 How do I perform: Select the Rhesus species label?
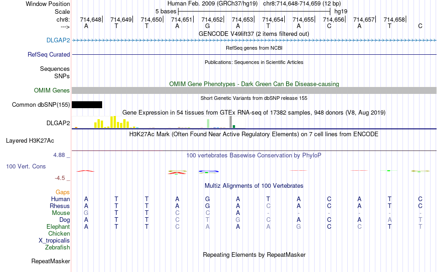(x=60, y=206)
